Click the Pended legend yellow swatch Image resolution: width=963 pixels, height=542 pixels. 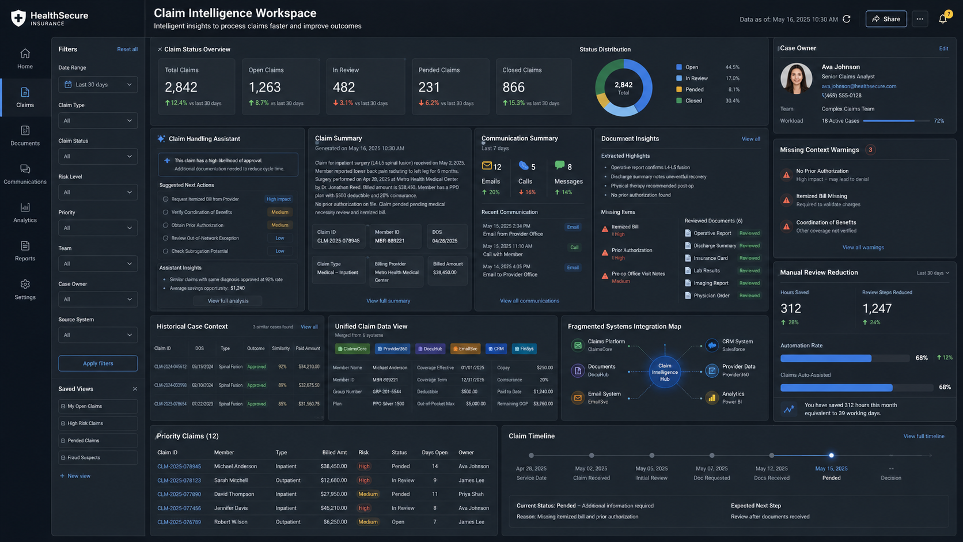pyautogui.click(x=679, y=89)
